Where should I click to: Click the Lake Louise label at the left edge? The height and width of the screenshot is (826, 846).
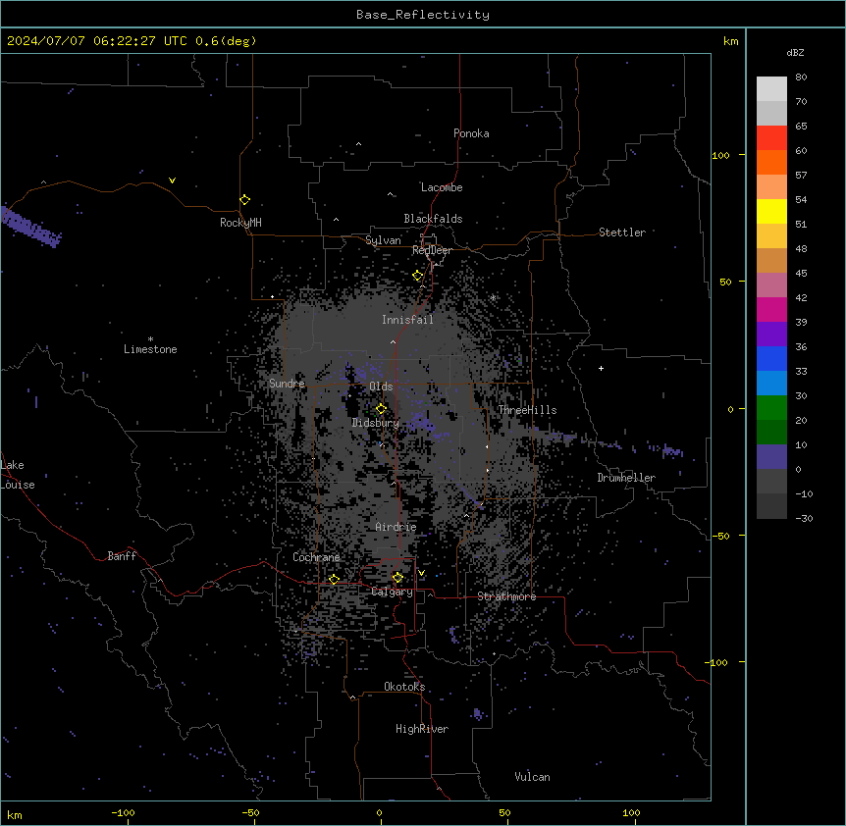click(x=18, y=475)
